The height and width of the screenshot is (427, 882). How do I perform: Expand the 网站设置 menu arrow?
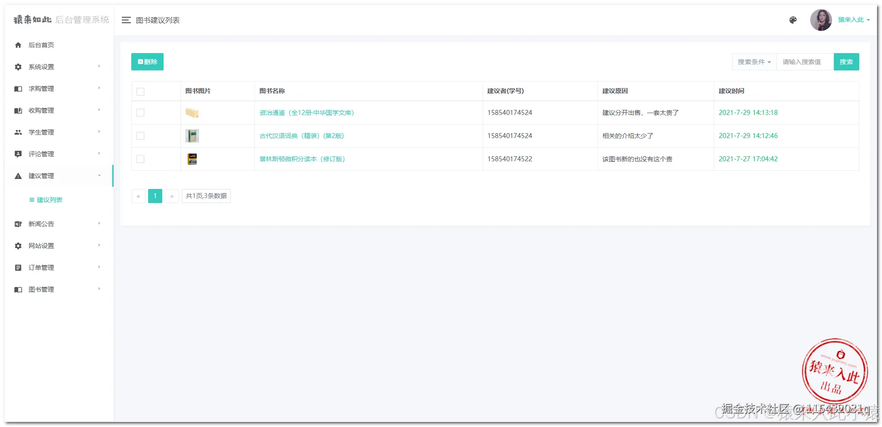coord(99,245)
